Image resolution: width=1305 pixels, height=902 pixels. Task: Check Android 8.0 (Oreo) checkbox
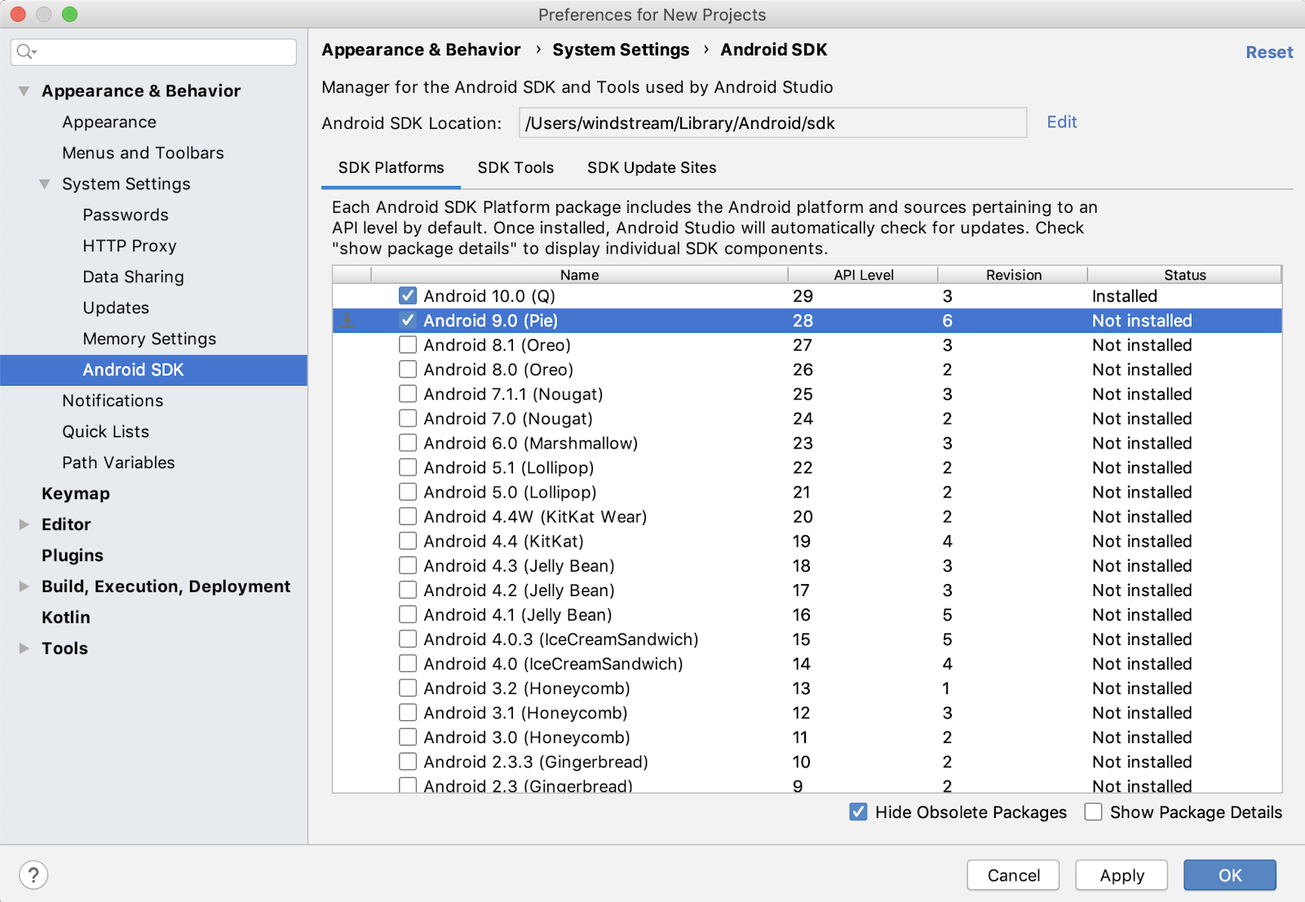[x=408, y=369]
